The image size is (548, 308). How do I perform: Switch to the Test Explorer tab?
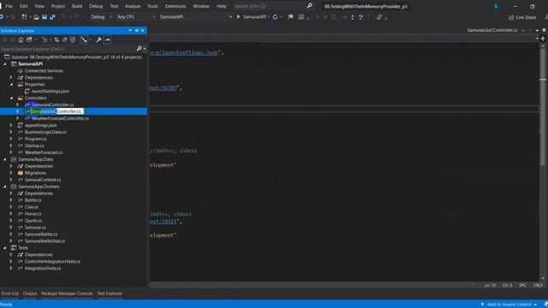tap(110, 293)
